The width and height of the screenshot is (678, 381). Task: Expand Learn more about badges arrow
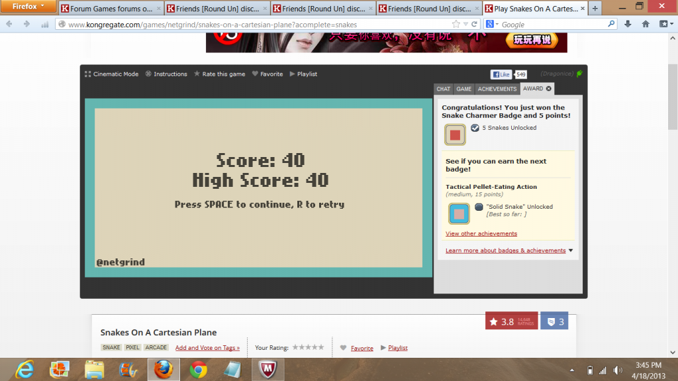[571, 250]
